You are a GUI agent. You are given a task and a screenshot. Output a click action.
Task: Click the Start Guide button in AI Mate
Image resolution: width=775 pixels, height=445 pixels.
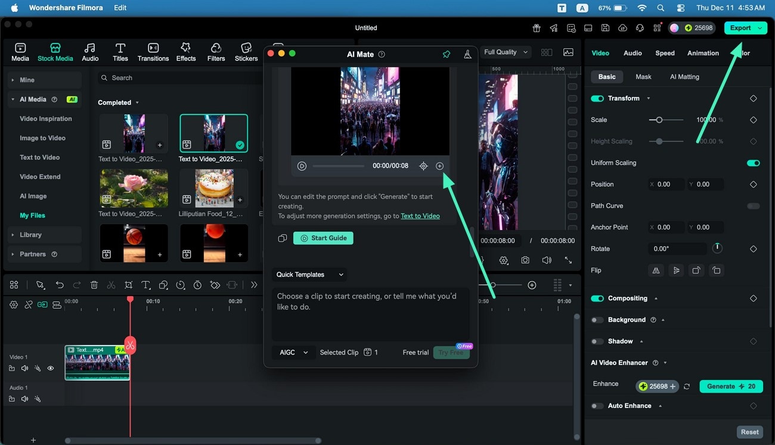click(x=323, y=238)
